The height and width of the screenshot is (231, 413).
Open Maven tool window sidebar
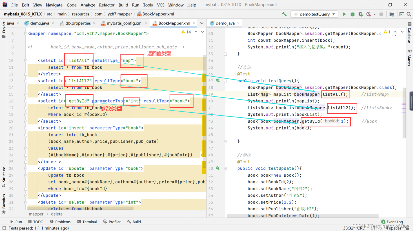coord(409,57)
